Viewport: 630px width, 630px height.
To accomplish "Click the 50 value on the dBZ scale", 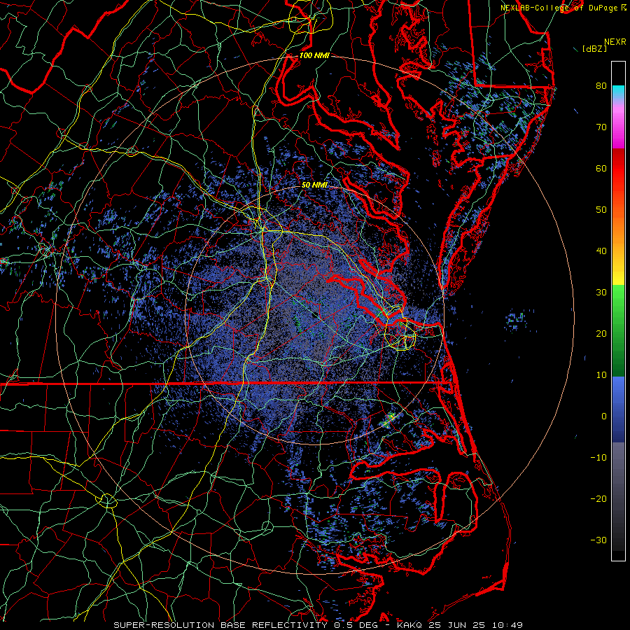I will click(x=601, y=210).
